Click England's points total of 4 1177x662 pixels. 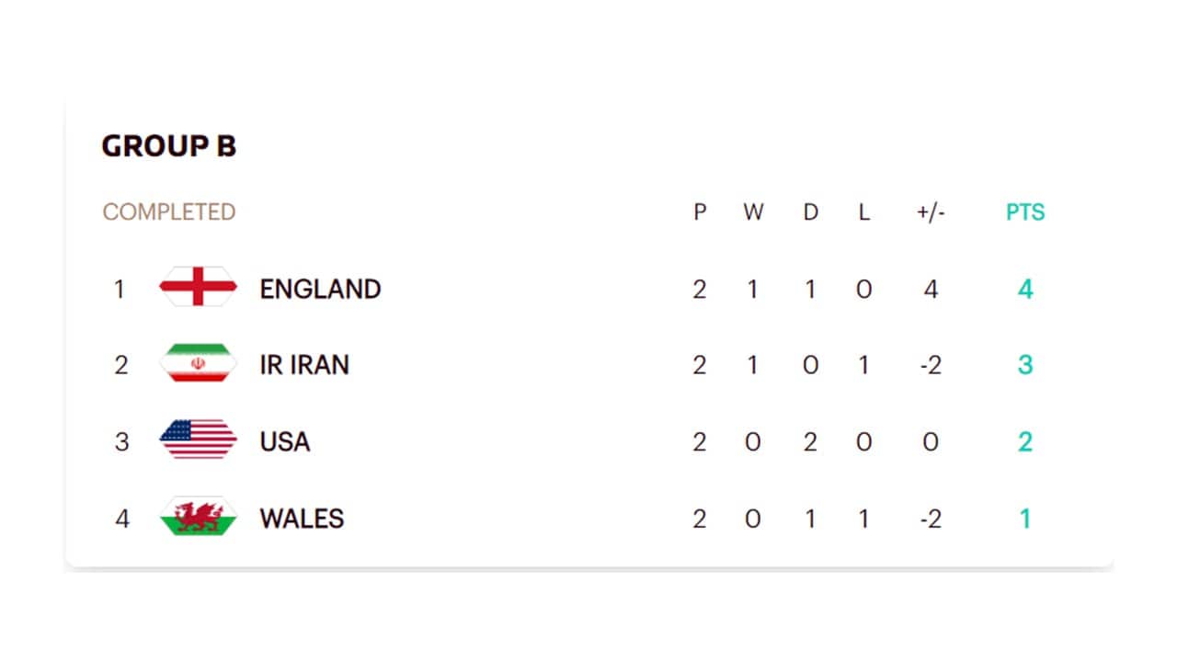1025,290
